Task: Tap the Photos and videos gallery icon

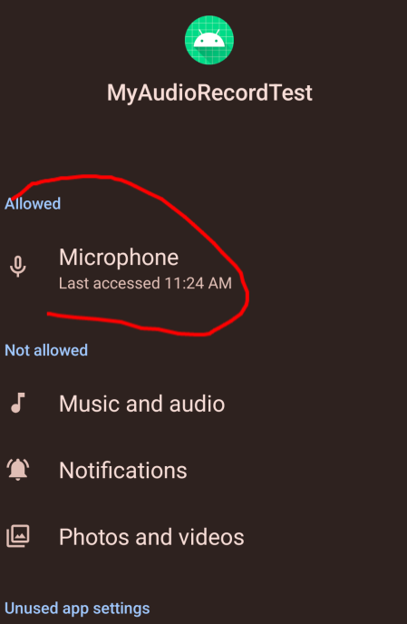Action: (18, 536)
